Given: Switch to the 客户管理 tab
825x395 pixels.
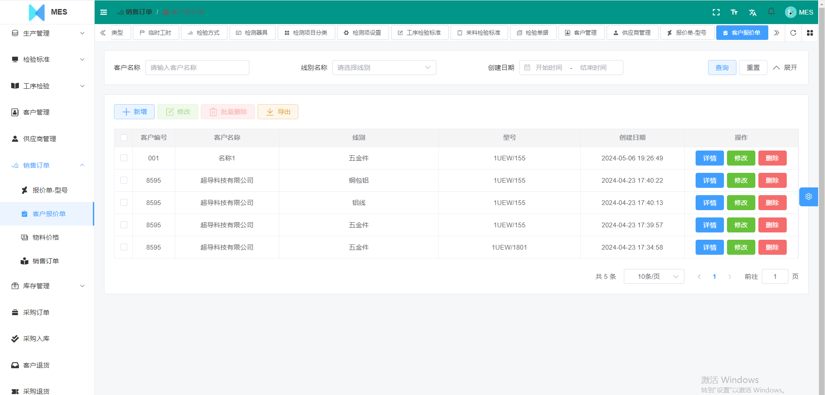Looking at the screenshot, I should 581,33.
